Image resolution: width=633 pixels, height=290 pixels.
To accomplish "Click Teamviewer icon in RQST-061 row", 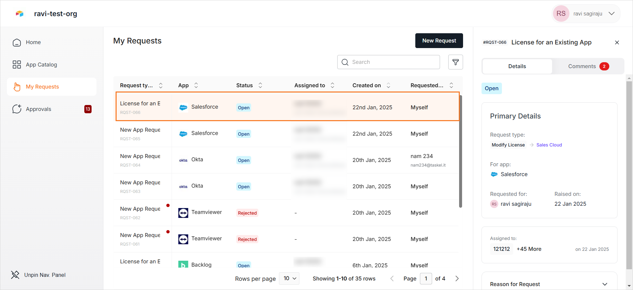I will pos(183,239).
